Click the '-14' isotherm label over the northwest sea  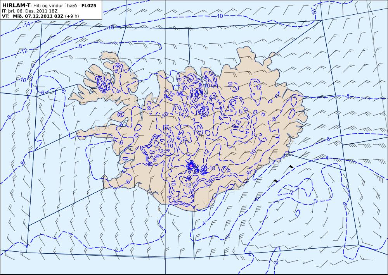pos(27,24)
